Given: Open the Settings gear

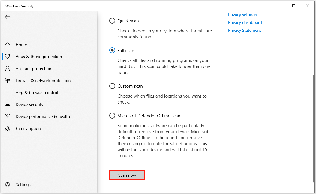Looking at the screenshot, I should click(23, 184).
